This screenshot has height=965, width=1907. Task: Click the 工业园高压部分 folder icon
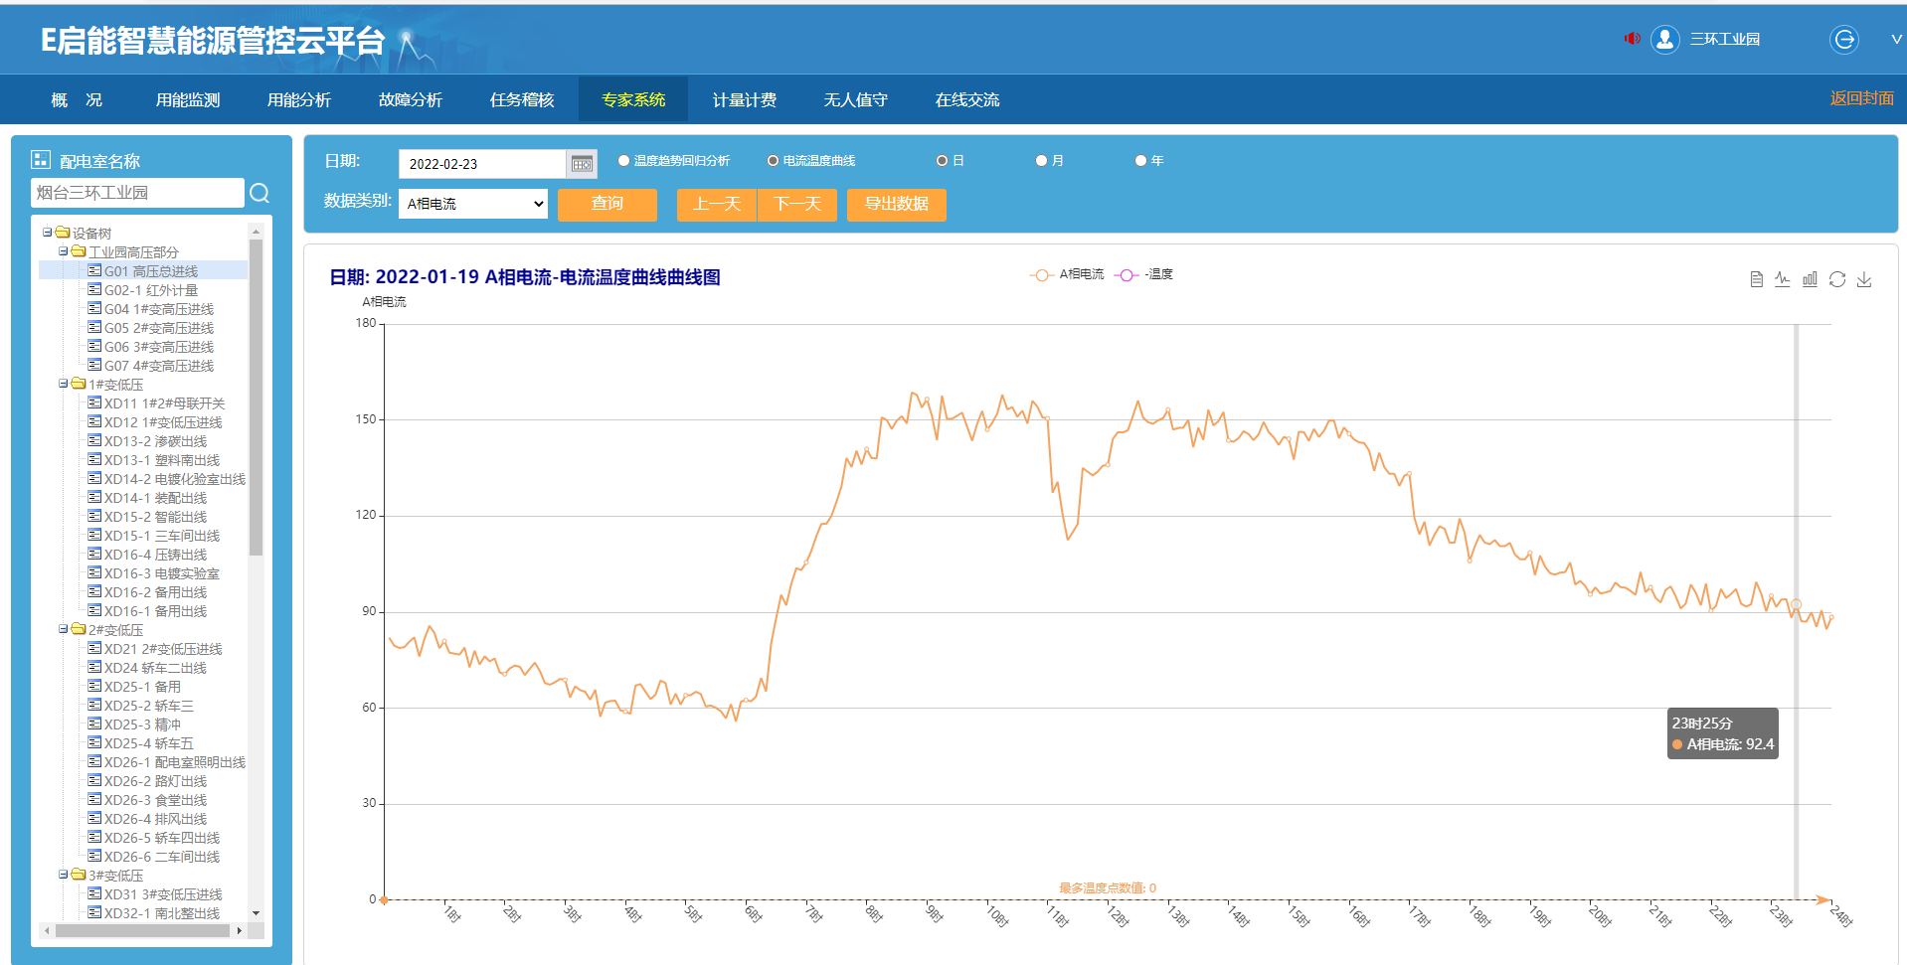coord(79,251)
